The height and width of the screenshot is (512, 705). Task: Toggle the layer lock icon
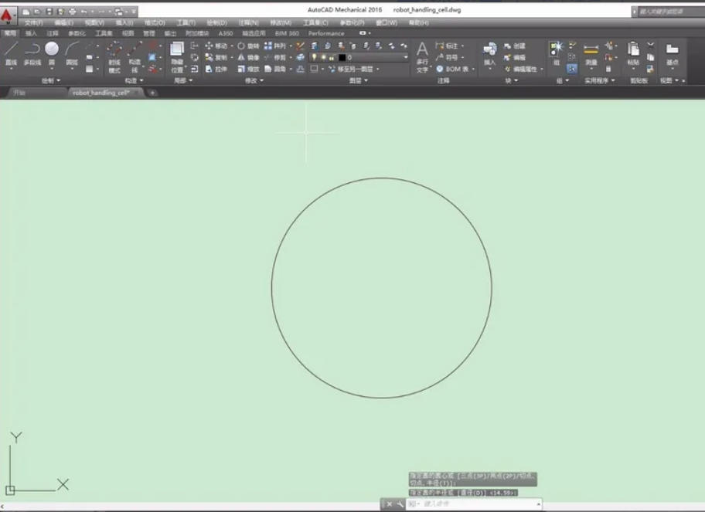[332, 56]
